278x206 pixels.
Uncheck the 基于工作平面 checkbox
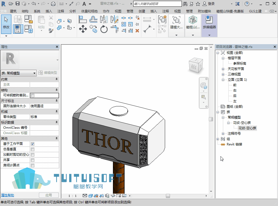tap(32, 144)
